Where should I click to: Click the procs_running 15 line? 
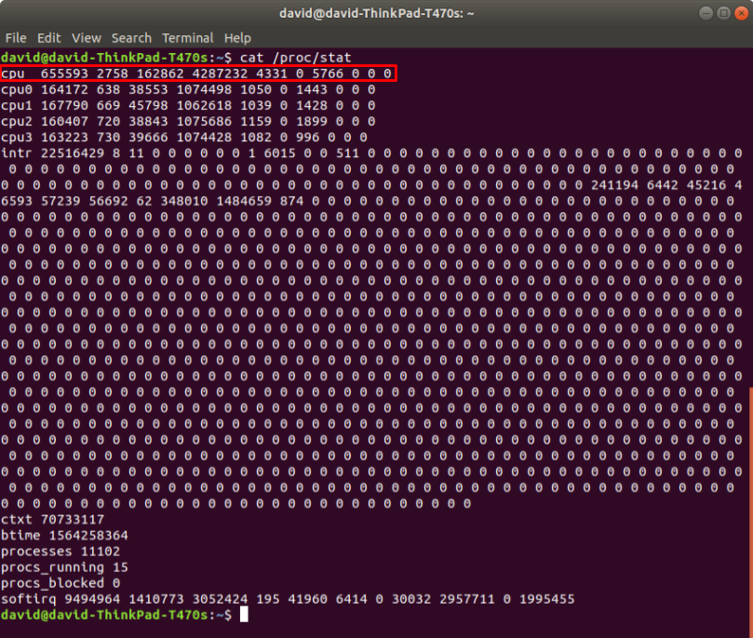(64, 567)
